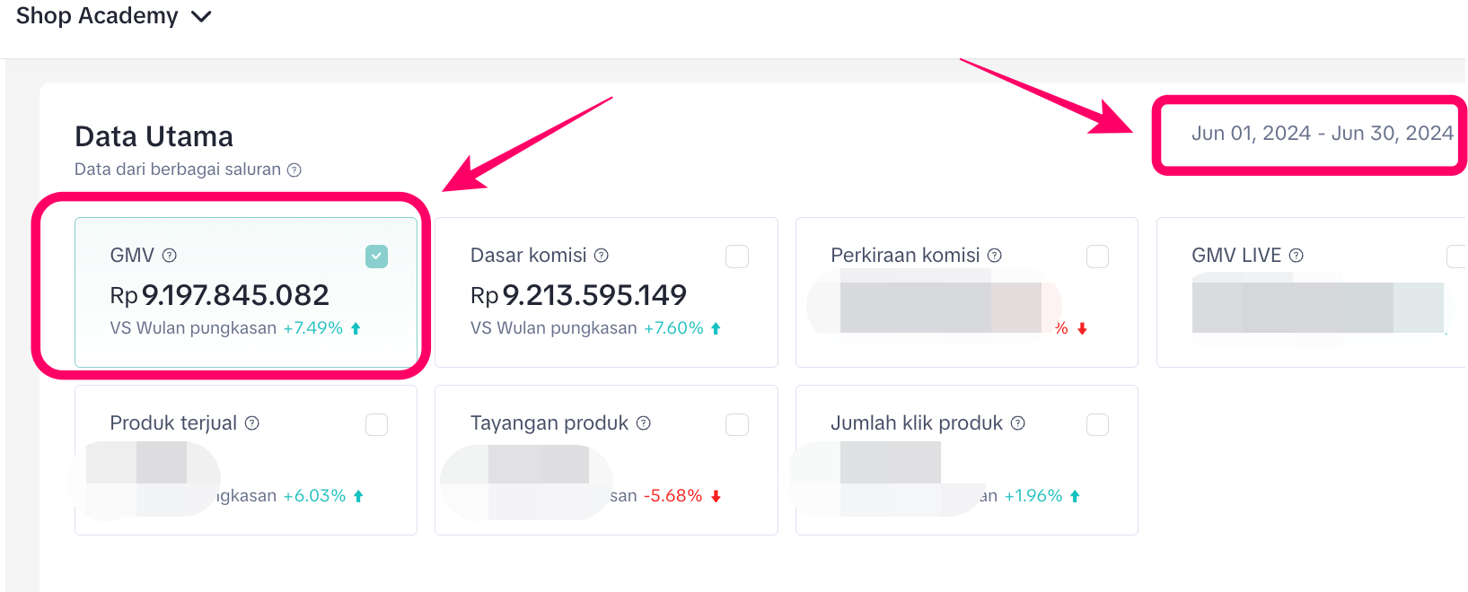The width and height of the screenshot is (1468, 592).
Task: Click the help icon next to Perkiraan komisi
Action: [x=995, y=256]
